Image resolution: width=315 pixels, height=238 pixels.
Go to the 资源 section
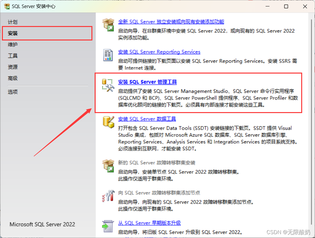pyautogui.click(x=13, y=67)
